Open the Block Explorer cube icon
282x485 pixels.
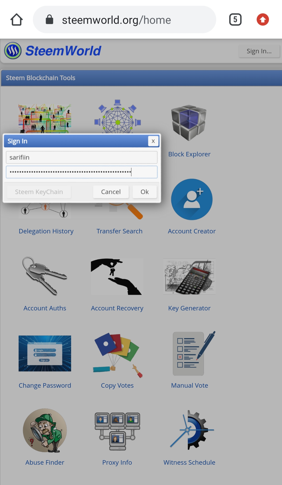[x=189, y=123]
